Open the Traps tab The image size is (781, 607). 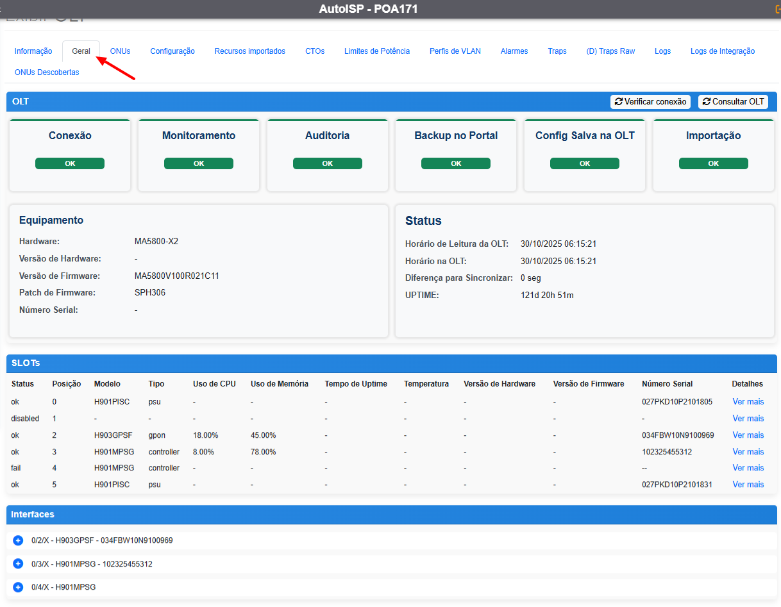point(557,51)
